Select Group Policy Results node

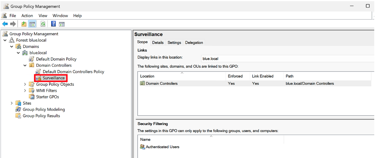tap(41, 116)
